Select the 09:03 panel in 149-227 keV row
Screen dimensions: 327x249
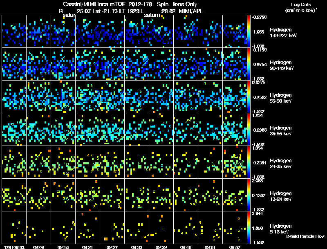click(14, 31)
